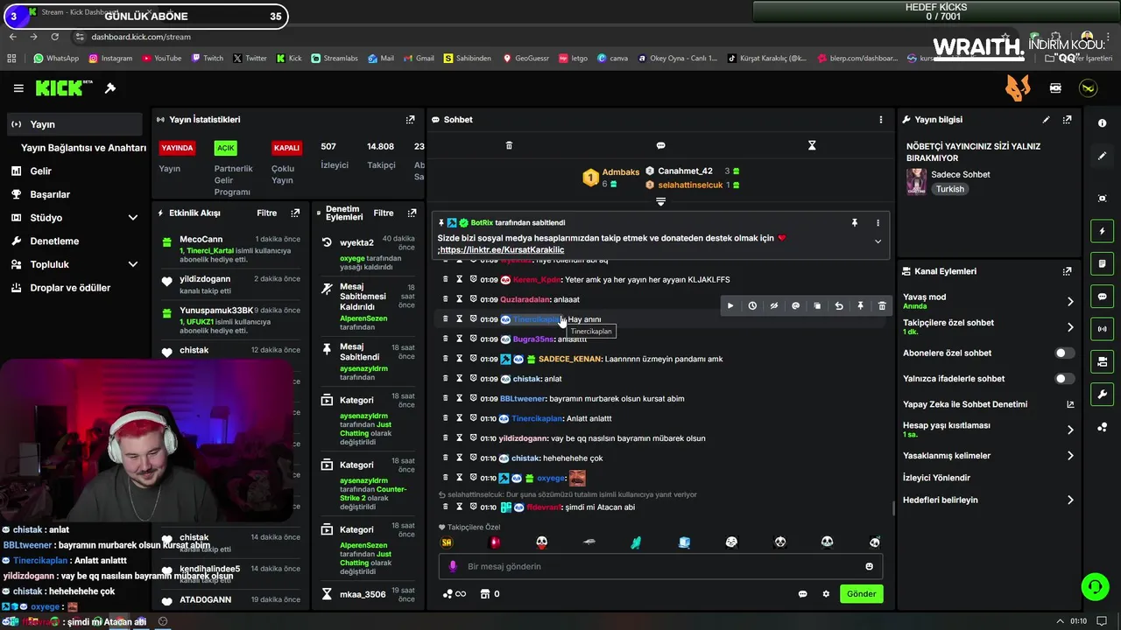Open chat settings gear near Gönder

click(x=825, y=594)
